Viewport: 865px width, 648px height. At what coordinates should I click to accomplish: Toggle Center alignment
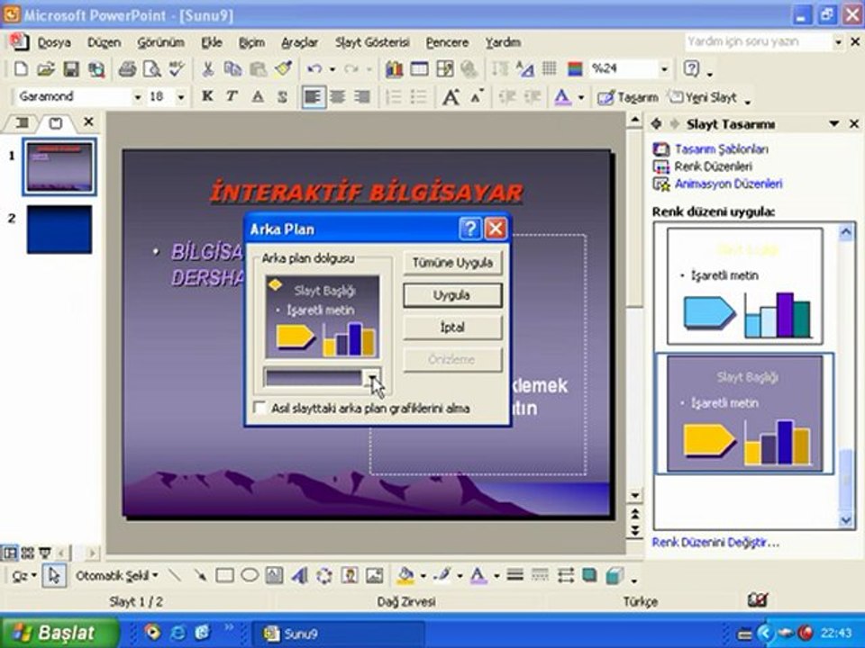[338, 97]
